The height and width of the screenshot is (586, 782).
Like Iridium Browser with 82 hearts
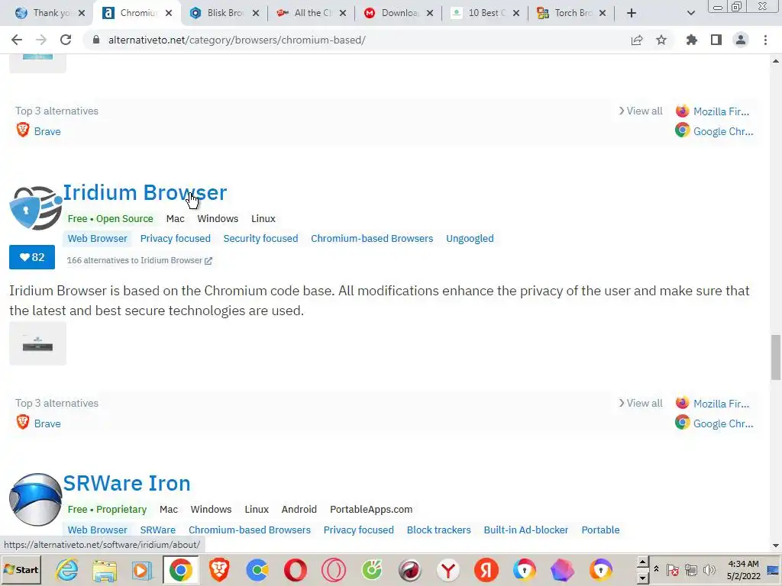click(x=32, y=257)
